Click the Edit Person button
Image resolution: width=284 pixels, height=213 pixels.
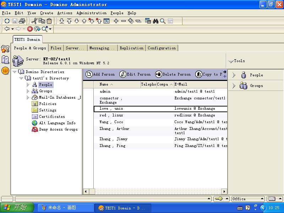point(135,74)
